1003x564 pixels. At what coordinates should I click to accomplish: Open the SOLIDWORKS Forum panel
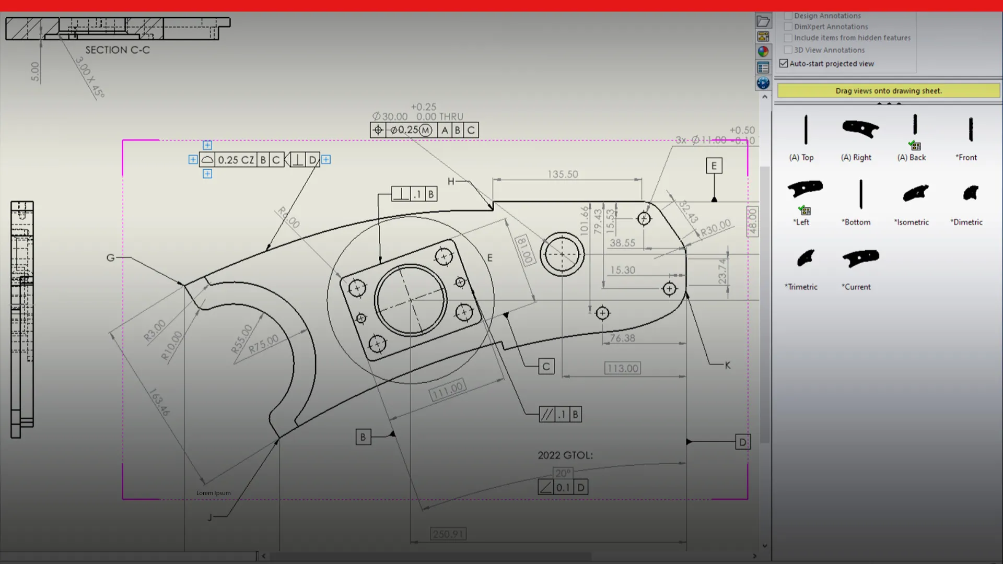763,83
